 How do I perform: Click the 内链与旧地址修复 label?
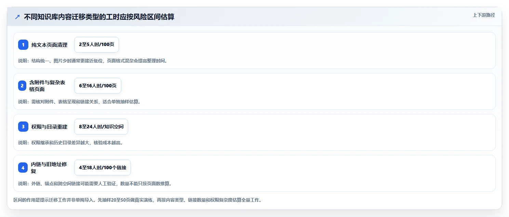tap(49, 168)
